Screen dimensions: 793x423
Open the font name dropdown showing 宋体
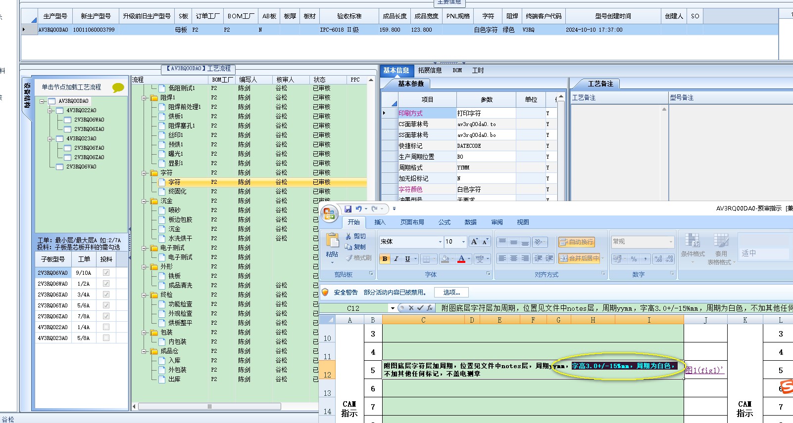click(440, 242)
